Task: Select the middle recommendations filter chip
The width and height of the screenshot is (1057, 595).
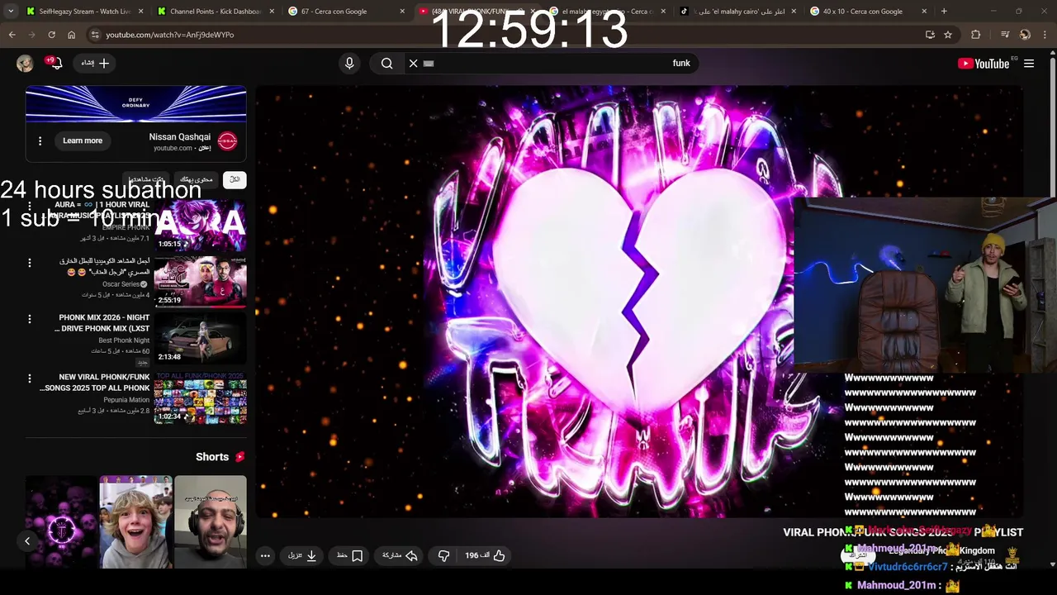Action: [197, 179]
